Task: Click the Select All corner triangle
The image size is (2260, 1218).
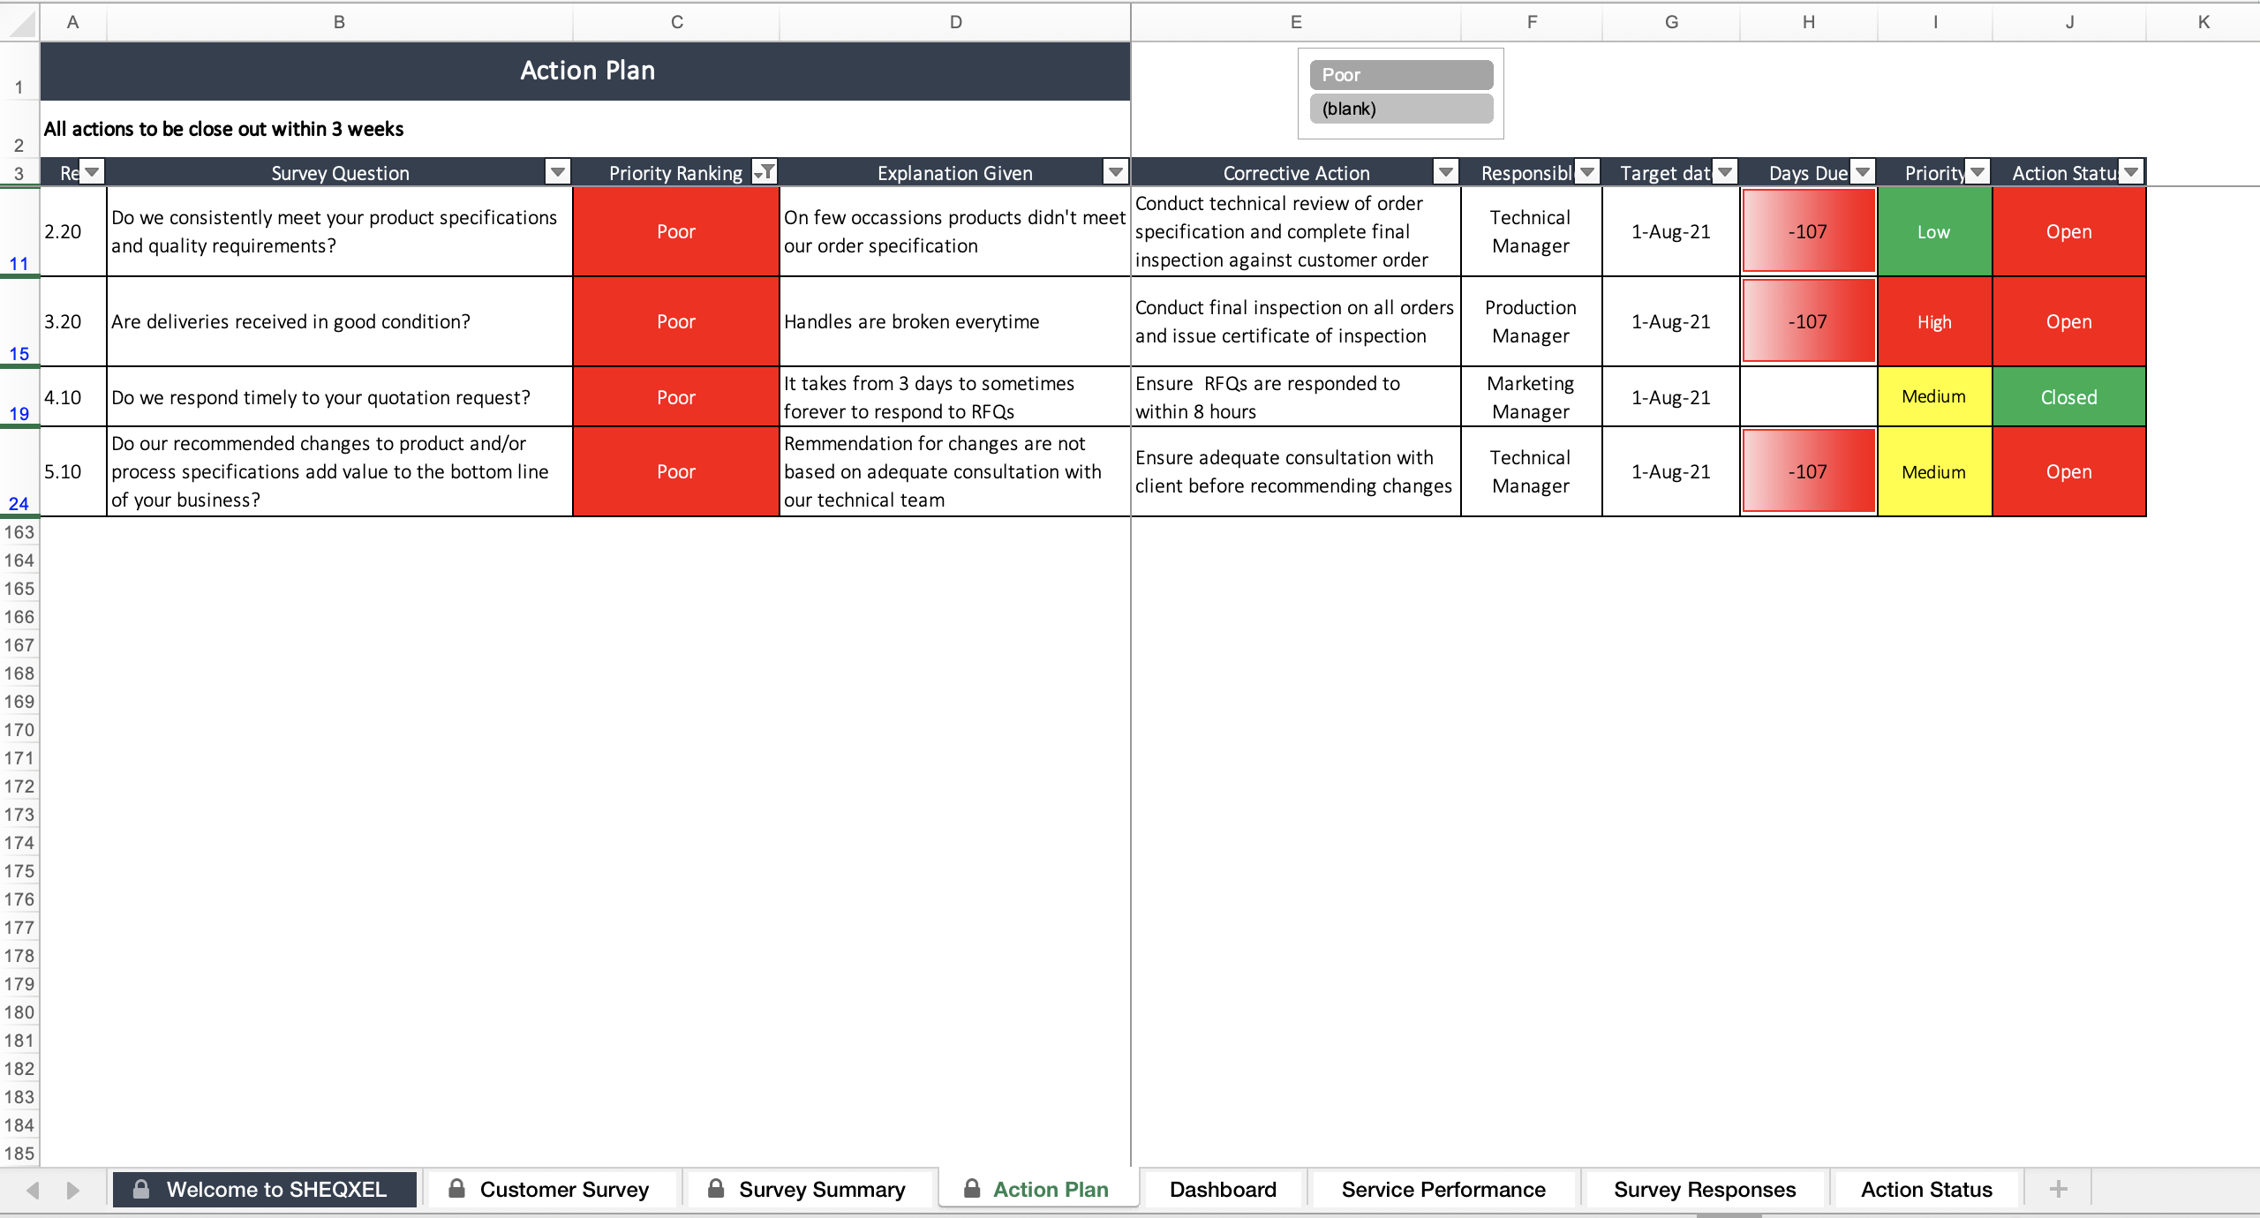Action: (21, 23)
